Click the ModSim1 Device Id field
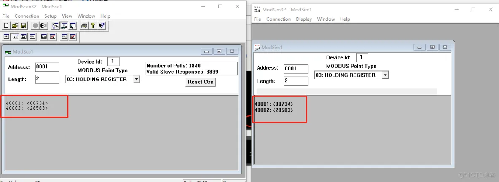499x182 pixels. point(362,57)
